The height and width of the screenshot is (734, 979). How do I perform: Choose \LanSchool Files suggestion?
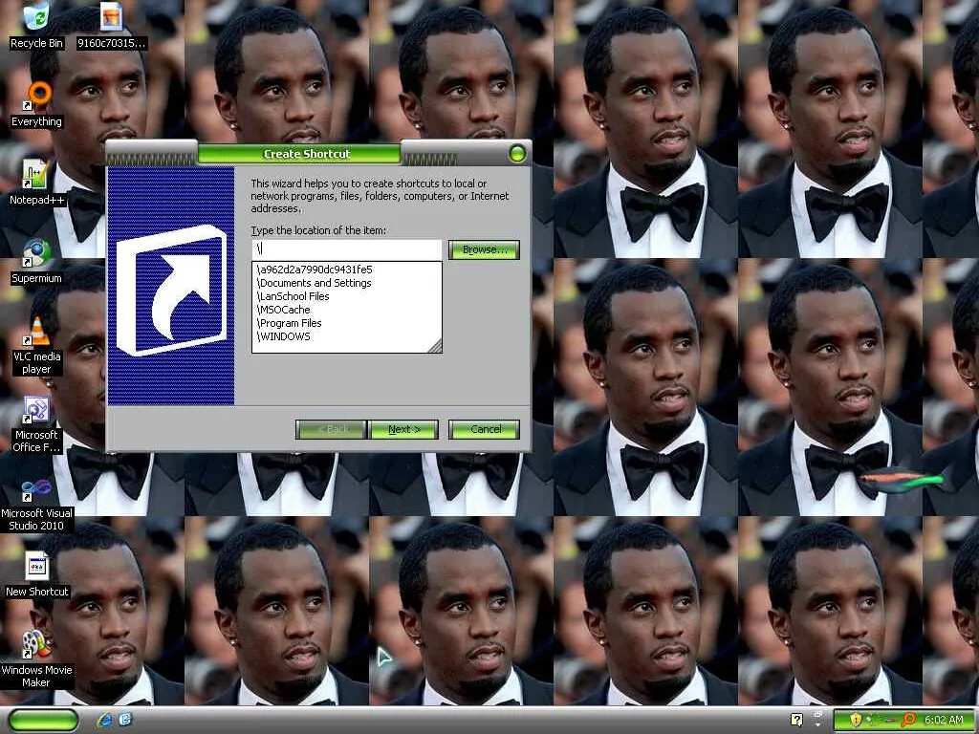click(x=346, y=296)
